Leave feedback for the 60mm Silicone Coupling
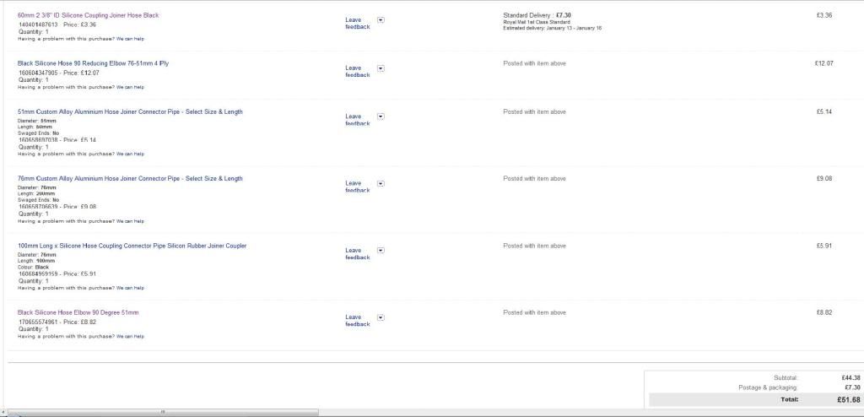The image size is (864, 417). pos(357,23)
